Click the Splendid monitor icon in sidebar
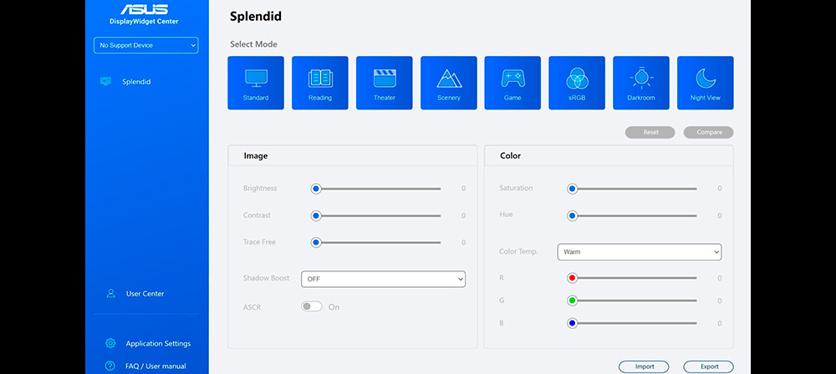Image resolution: width=836 pixels, height=374 pixels. coord(105,82)
